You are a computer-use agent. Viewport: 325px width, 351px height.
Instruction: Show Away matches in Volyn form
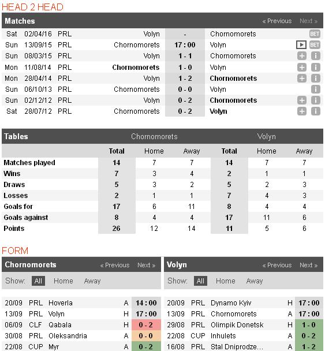(255, 281)
